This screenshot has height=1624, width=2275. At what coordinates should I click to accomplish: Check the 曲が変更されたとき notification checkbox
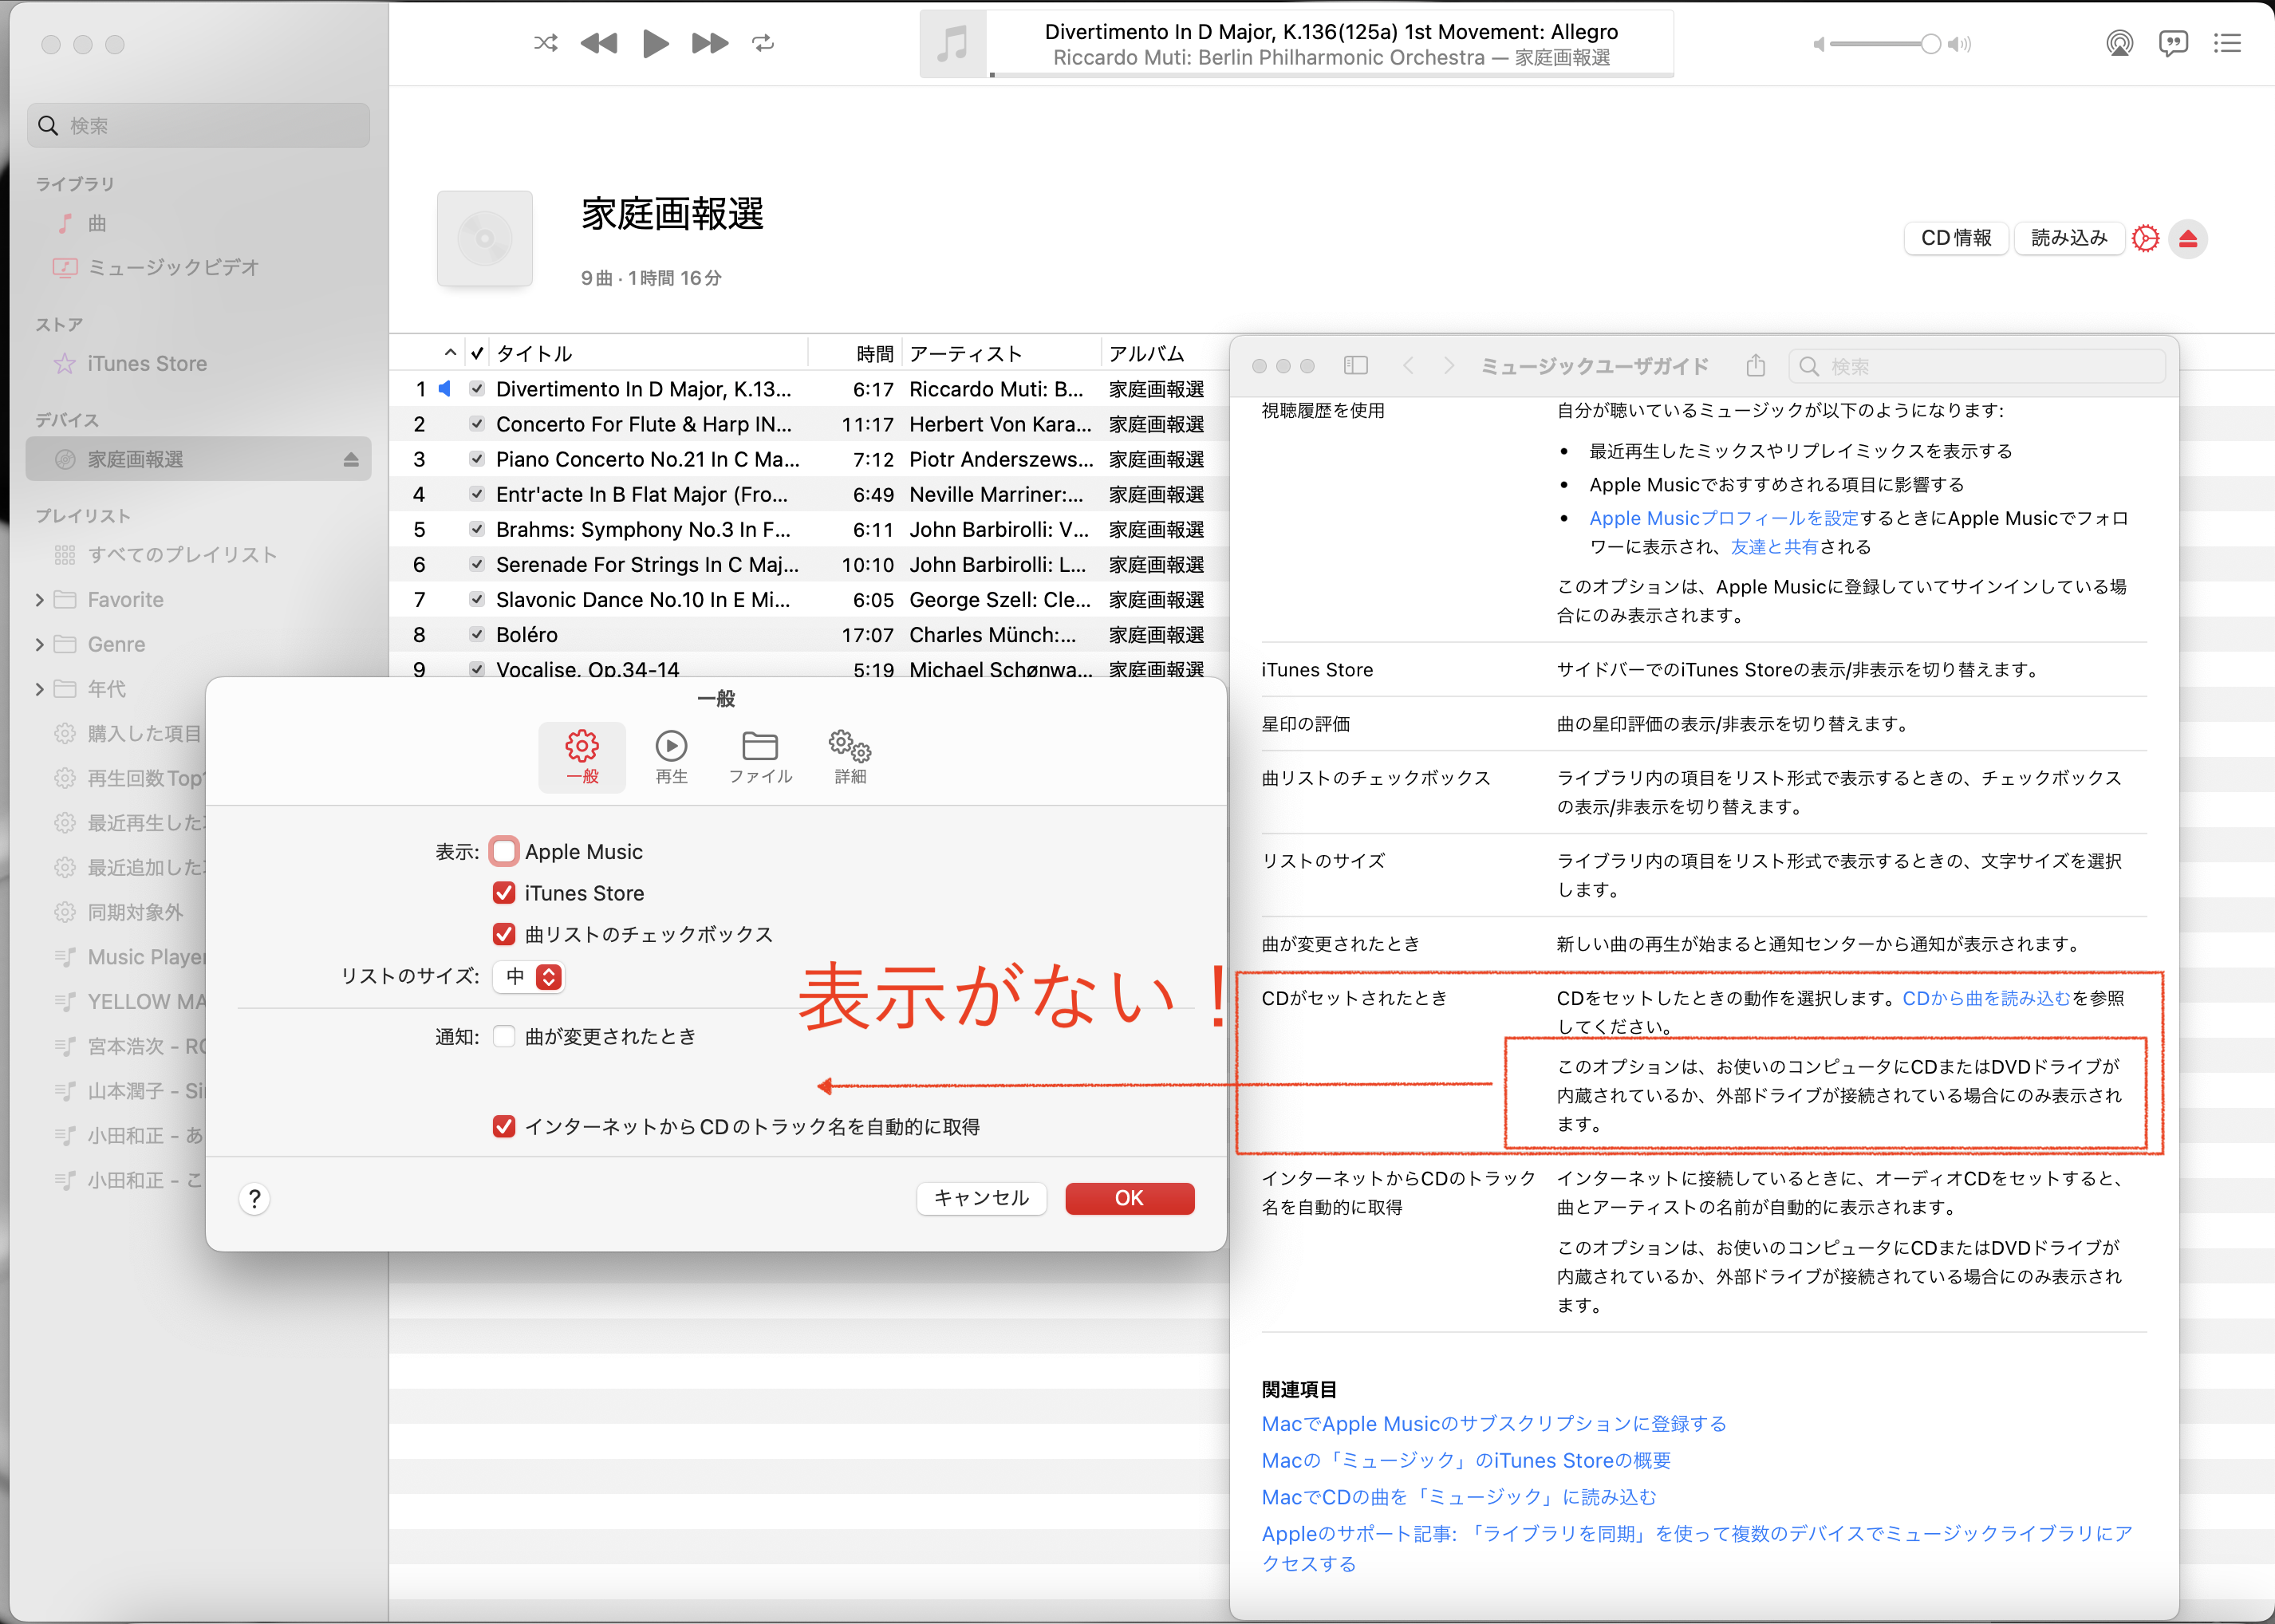(504, 1037)
